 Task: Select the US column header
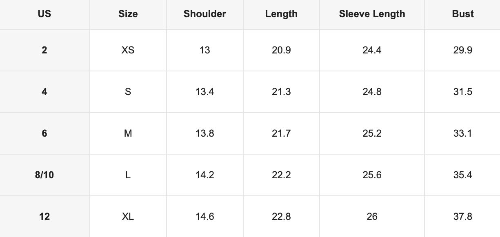pyautogui.click(x=44, y=14)
